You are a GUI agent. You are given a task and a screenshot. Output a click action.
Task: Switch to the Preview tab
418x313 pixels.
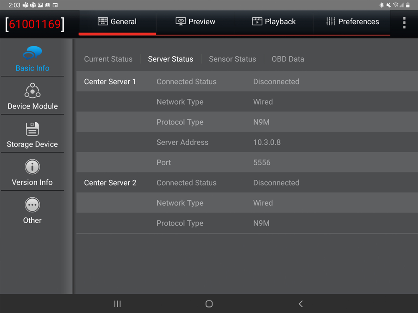[195, 22]
